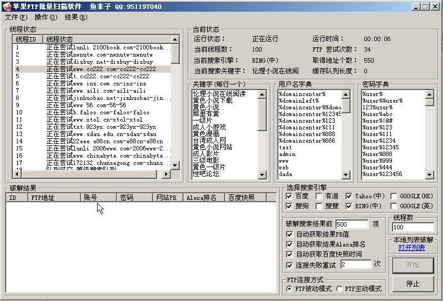Toggle the Yahoo(中) checkbox
The image size is (443, 301).
tap(349, 196)
